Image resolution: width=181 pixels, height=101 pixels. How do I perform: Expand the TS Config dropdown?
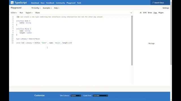tap(36, 8)
